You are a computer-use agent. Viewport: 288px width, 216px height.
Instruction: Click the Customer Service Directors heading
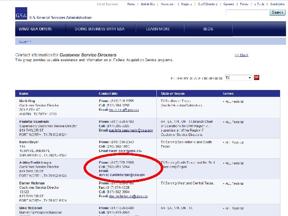click(x=88, y=55)
